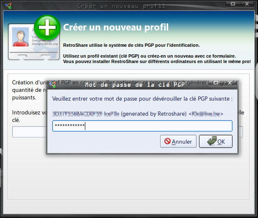
Task: Click RetroShare icon in main window title bar
Action: 8,6
